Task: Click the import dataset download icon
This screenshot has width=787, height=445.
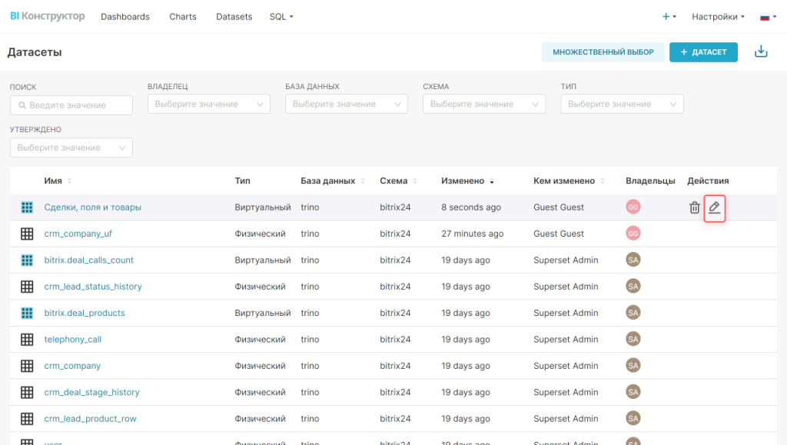Action: pos(761,51)
